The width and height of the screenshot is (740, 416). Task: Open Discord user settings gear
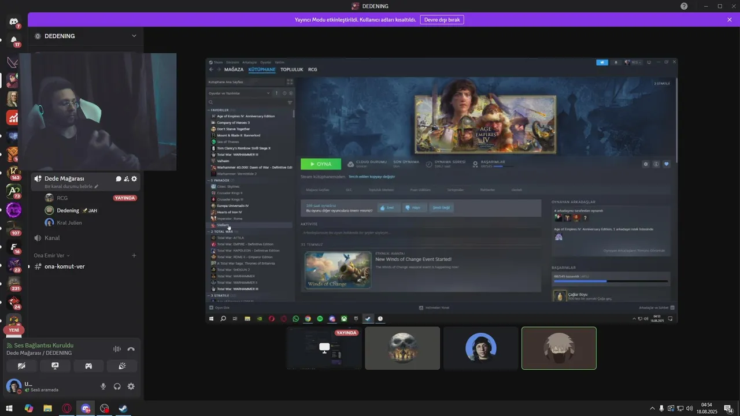[131, 387]
